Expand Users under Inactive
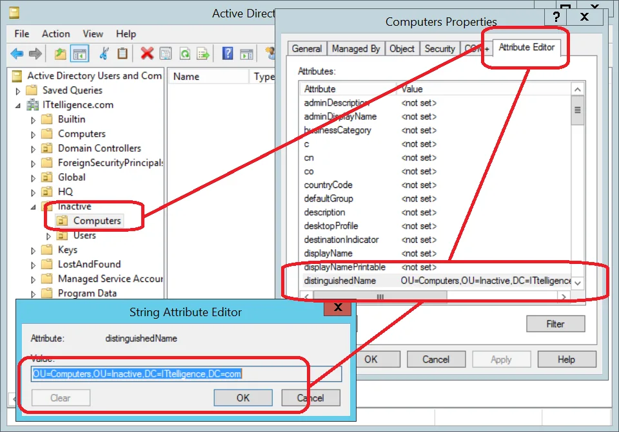The image size is (619, 432). pyautogui.click(x=48, y=236)
